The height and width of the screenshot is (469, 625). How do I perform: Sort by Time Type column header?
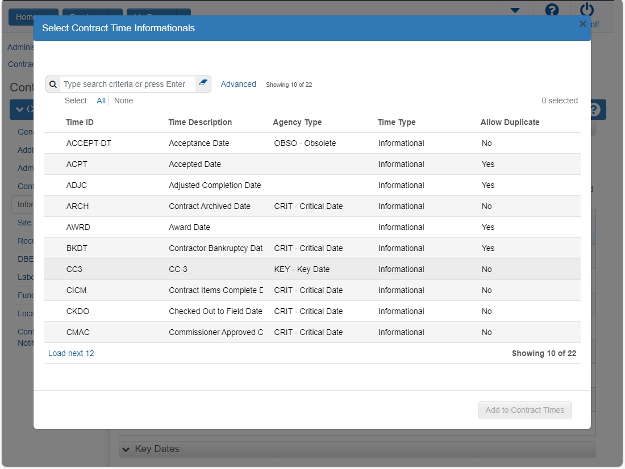[397, 122]
